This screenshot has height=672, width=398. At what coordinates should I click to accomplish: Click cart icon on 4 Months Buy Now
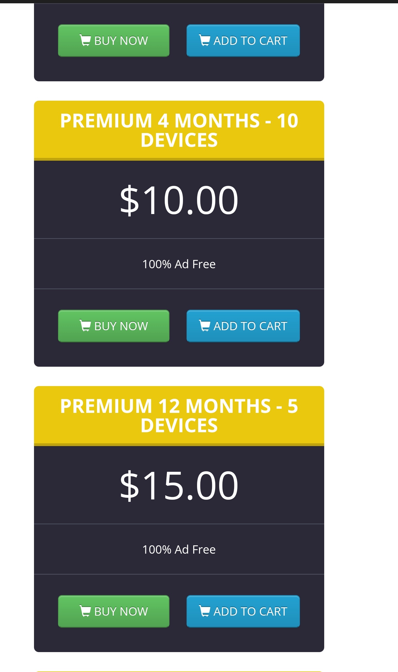click(x=85, y=325)
